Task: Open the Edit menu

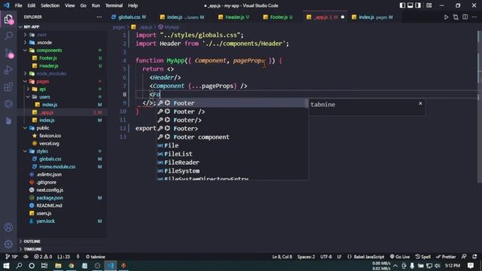Action: click(32, 5)
